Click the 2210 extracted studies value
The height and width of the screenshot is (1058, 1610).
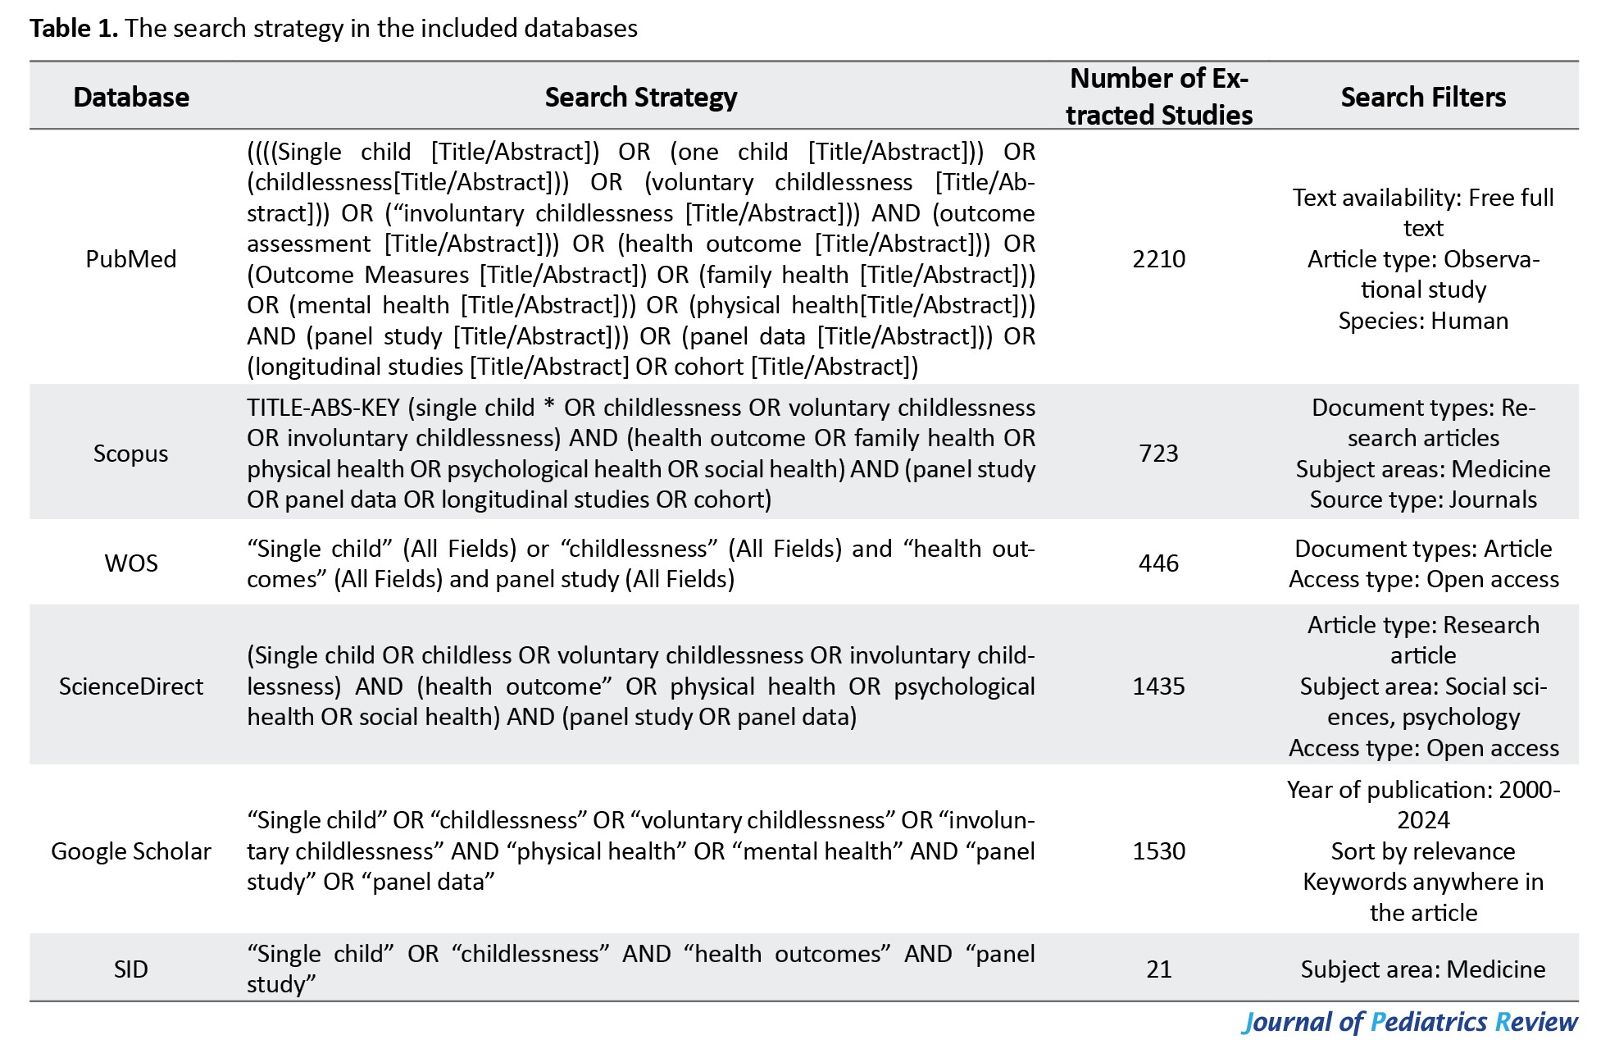click(x=1158, y=259)
